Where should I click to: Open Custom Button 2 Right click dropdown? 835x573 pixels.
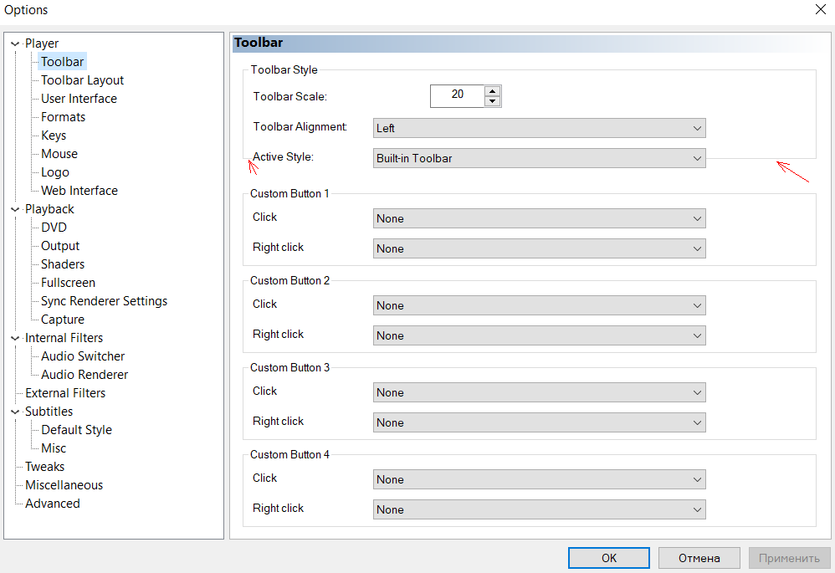[x=539, y=335]
